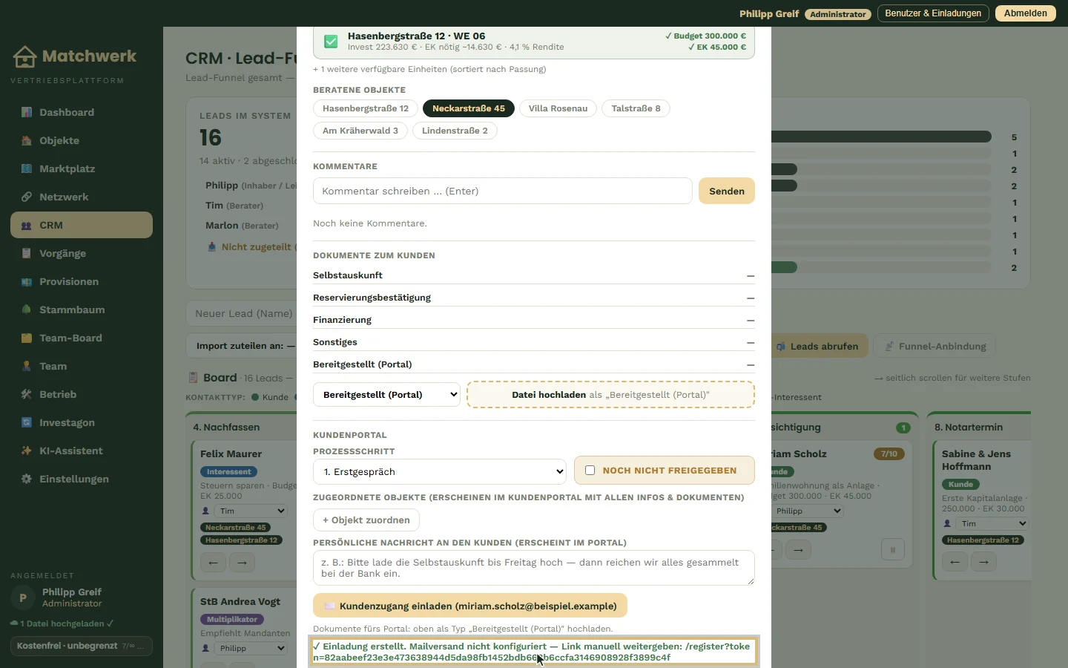Click the KI-Assistent sparkle icon
The image size is (1068, 668).
click(x=27, y=451)
